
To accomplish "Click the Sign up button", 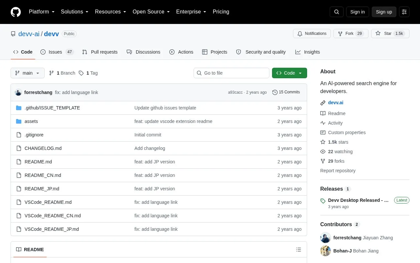I will tap(384, 12).
